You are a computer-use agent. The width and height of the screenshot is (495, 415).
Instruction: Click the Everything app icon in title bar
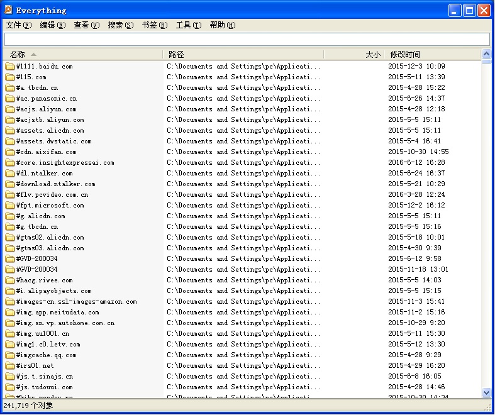[x=8, y=10]
